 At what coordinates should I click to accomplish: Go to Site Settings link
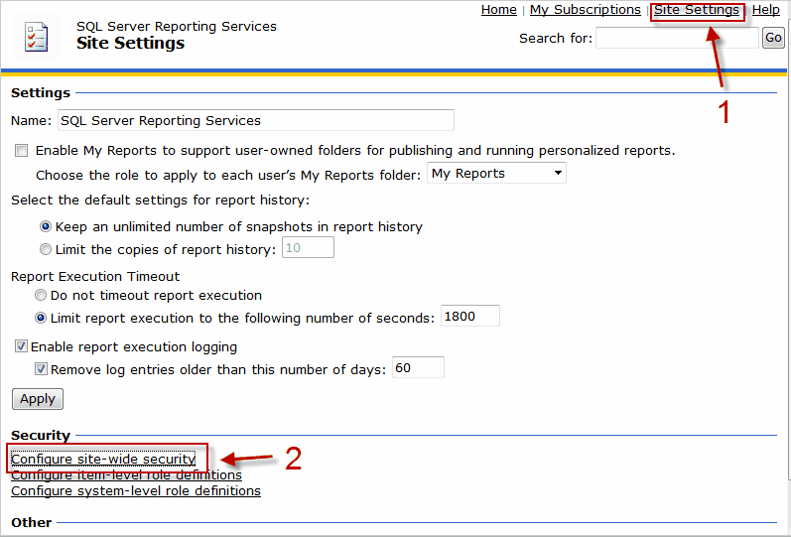pyautogui.click(x=696, y=10)
